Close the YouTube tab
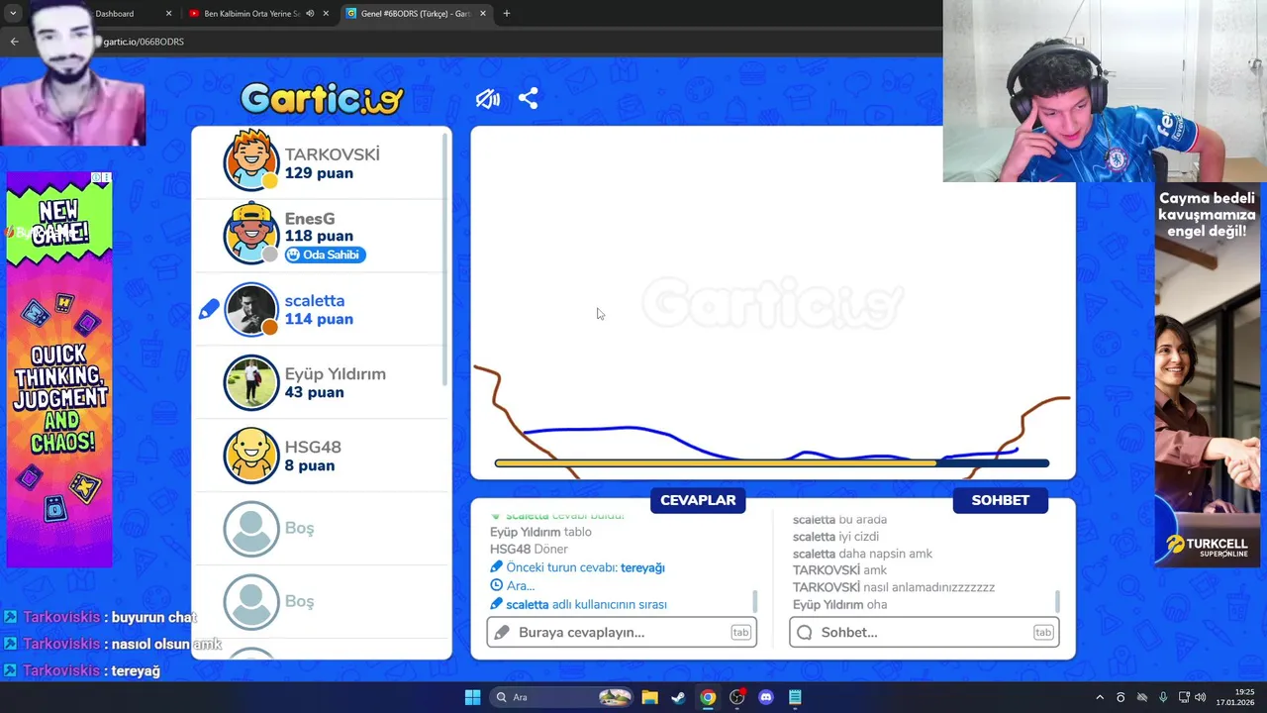The height and width of the screenshot is (713, 1267). pyautogui.click(x=326, y=14)
